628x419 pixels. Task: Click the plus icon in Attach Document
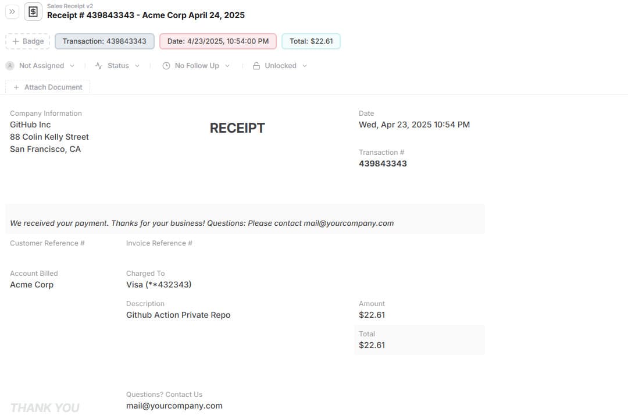pyautogui.click(x=16, y=87)
